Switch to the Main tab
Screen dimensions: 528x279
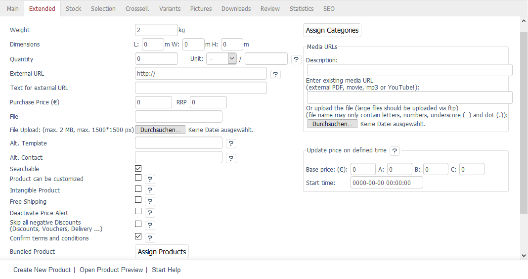click(12, 9)
